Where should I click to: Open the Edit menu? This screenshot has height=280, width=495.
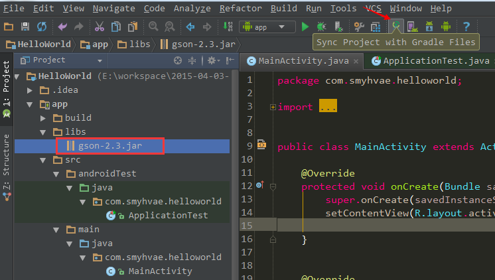pyautogui.click(x=44, y=8)
